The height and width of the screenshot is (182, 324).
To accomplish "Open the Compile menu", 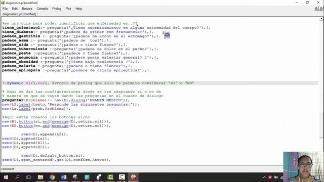I will (42, 9).
